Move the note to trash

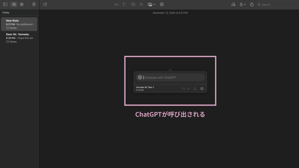click(x=34, y=4)
